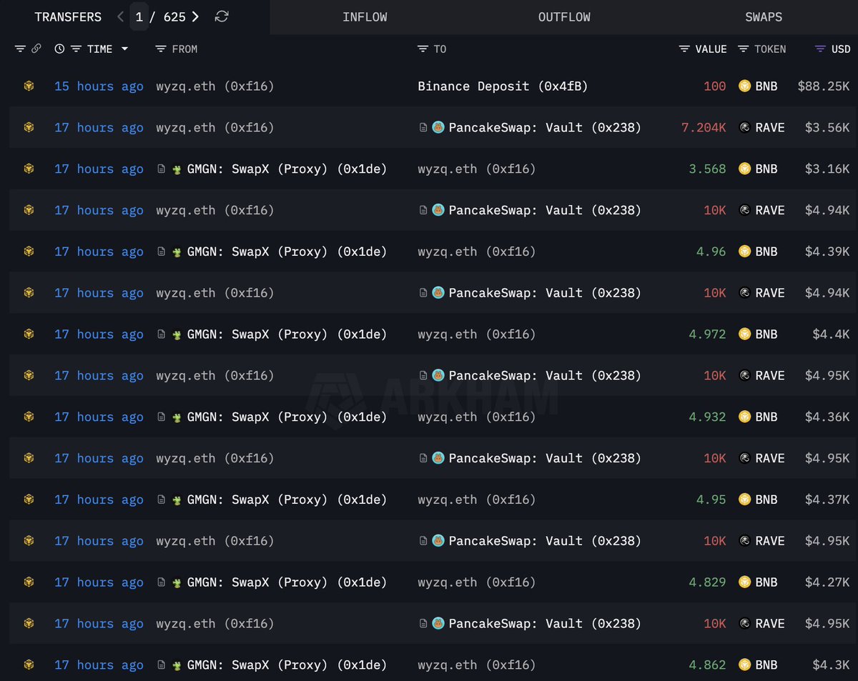The width and height of the screenshot is (858, 681).
Task: Switch to the INFLOW tab
Action: [365, 16]
